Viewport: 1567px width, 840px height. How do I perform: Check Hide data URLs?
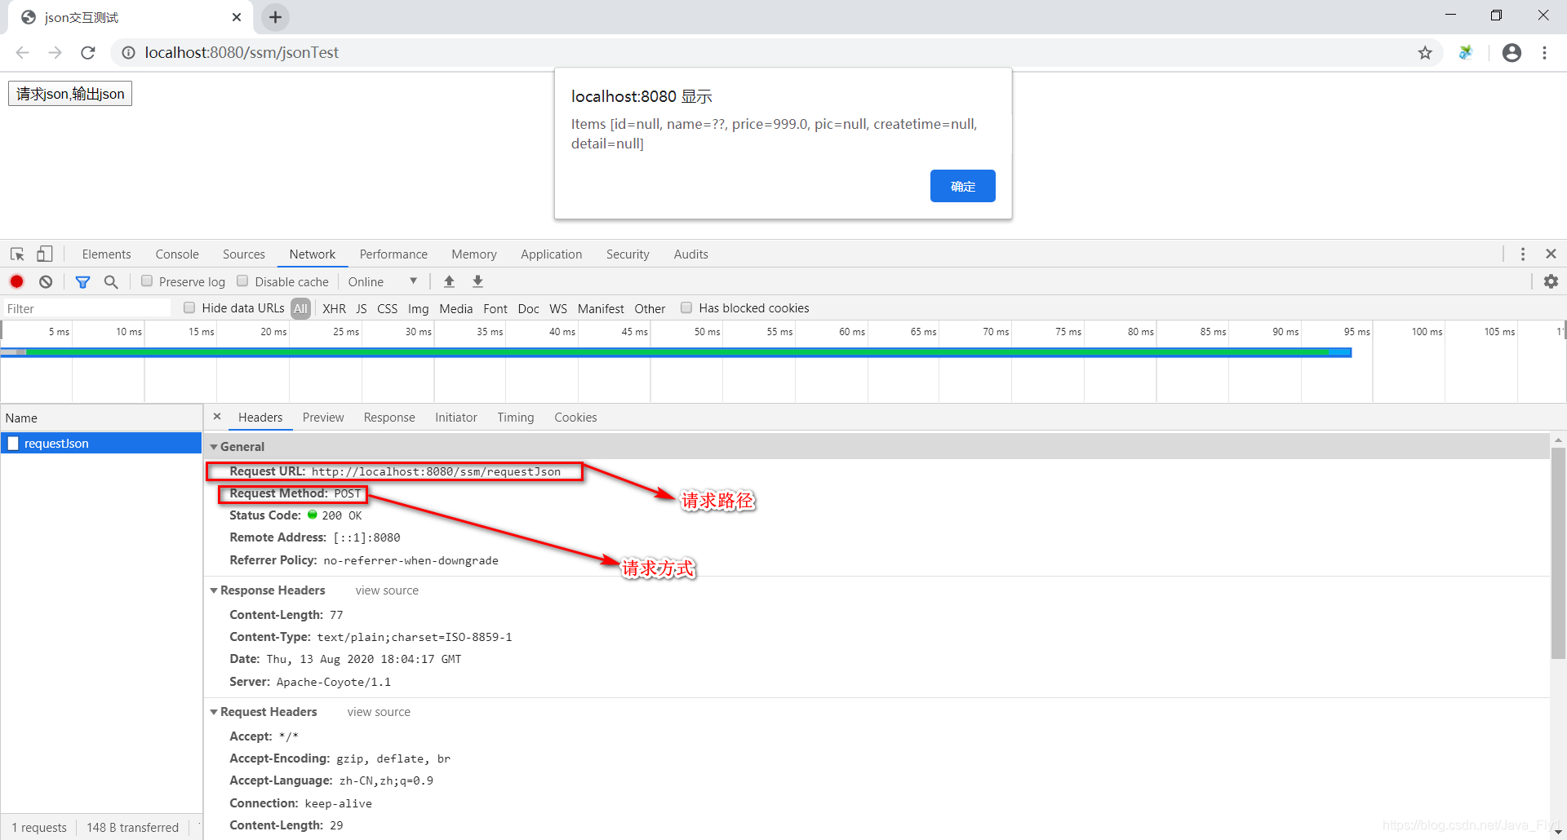[189, 307]
